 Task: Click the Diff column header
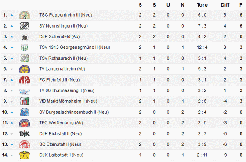(225, 5)
